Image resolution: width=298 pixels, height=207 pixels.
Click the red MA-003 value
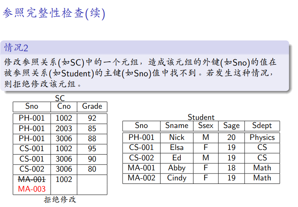pyautogui.click(x=32, y=189)
